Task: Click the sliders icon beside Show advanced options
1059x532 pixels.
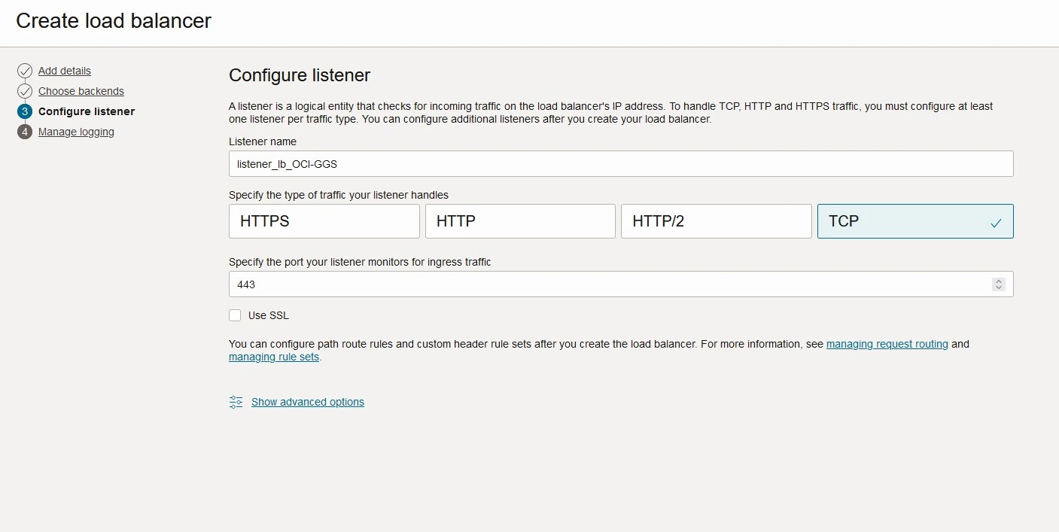Action: [236, 402]
